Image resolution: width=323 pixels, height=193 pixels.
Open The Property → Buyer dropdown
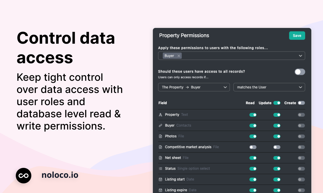click(194, 87)
